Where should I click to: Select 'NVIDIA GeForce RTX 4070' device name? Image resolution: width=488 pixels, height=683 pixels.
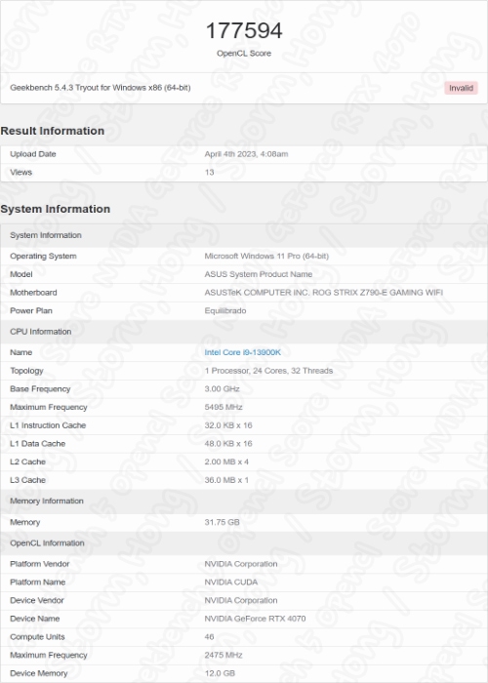[x=255, y=619]
